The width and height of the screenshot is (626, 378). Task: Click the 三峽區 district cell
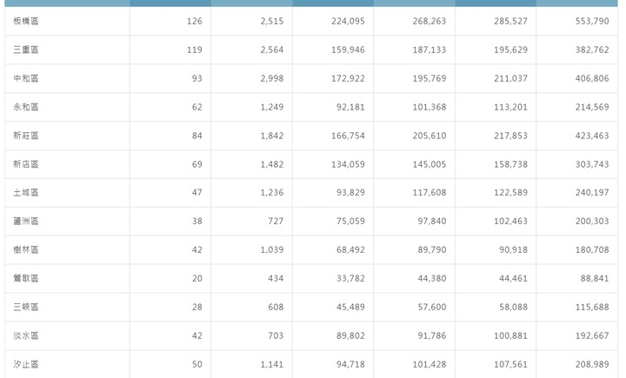(27, 308)
